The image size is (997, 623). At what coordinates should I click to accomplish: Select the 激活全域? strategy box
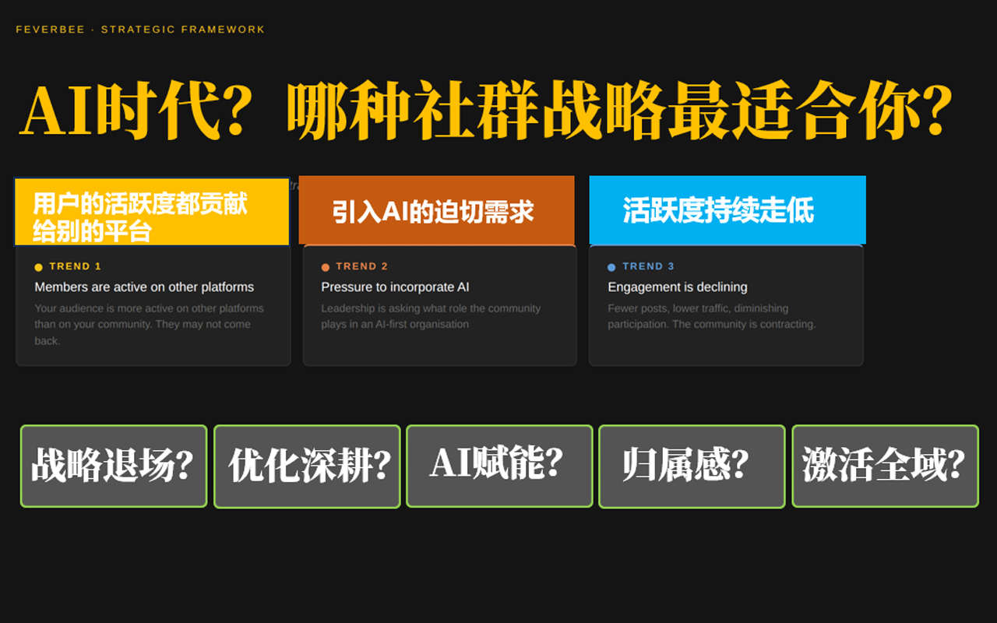pyautogui.click(x=886, y=466)
